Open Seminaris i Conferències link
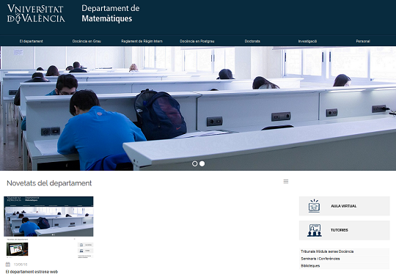The height and width of the screenshot is (277, 396). [320, 259]
